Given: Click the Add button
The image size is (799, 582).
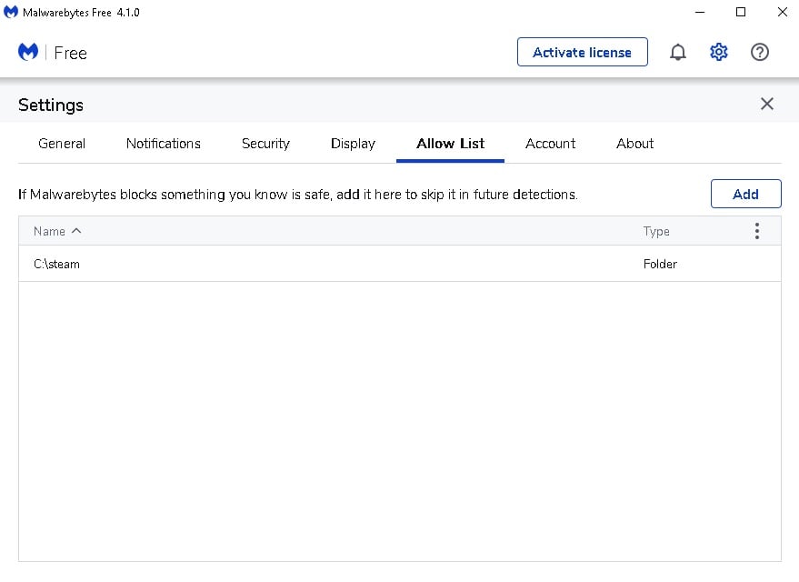Looking at the screenshot, I should tap(745, 194).
